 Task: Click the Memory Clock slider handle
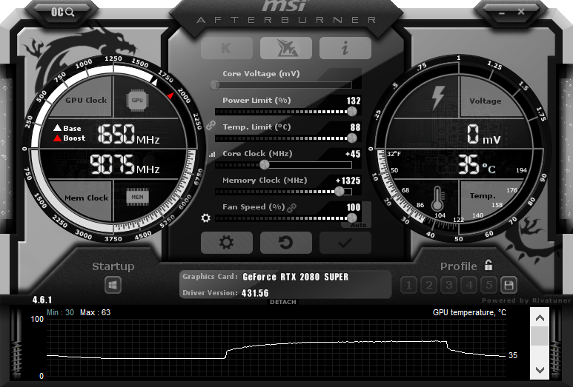click(x=340, y=192)
